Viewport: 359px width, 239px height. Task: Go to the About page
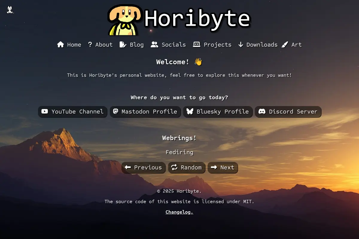(100, 45)
